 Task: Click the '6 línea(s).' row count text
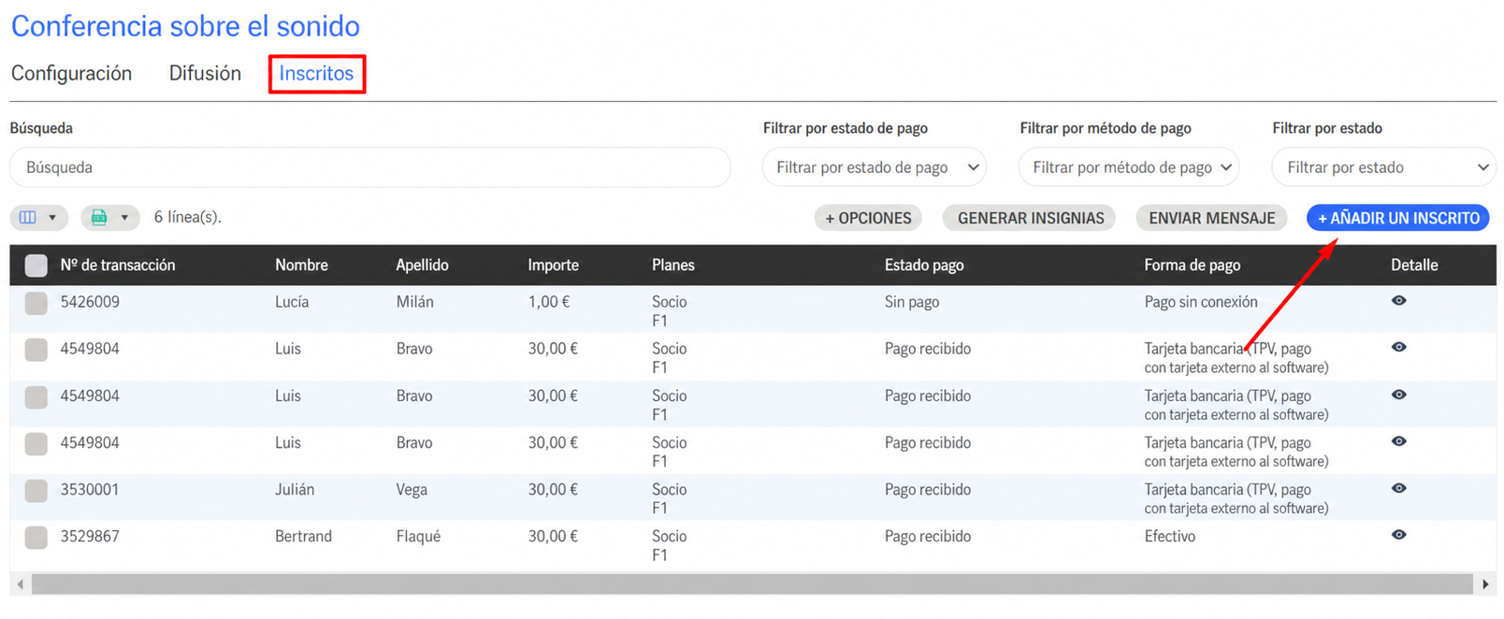(x=188, y=217)
